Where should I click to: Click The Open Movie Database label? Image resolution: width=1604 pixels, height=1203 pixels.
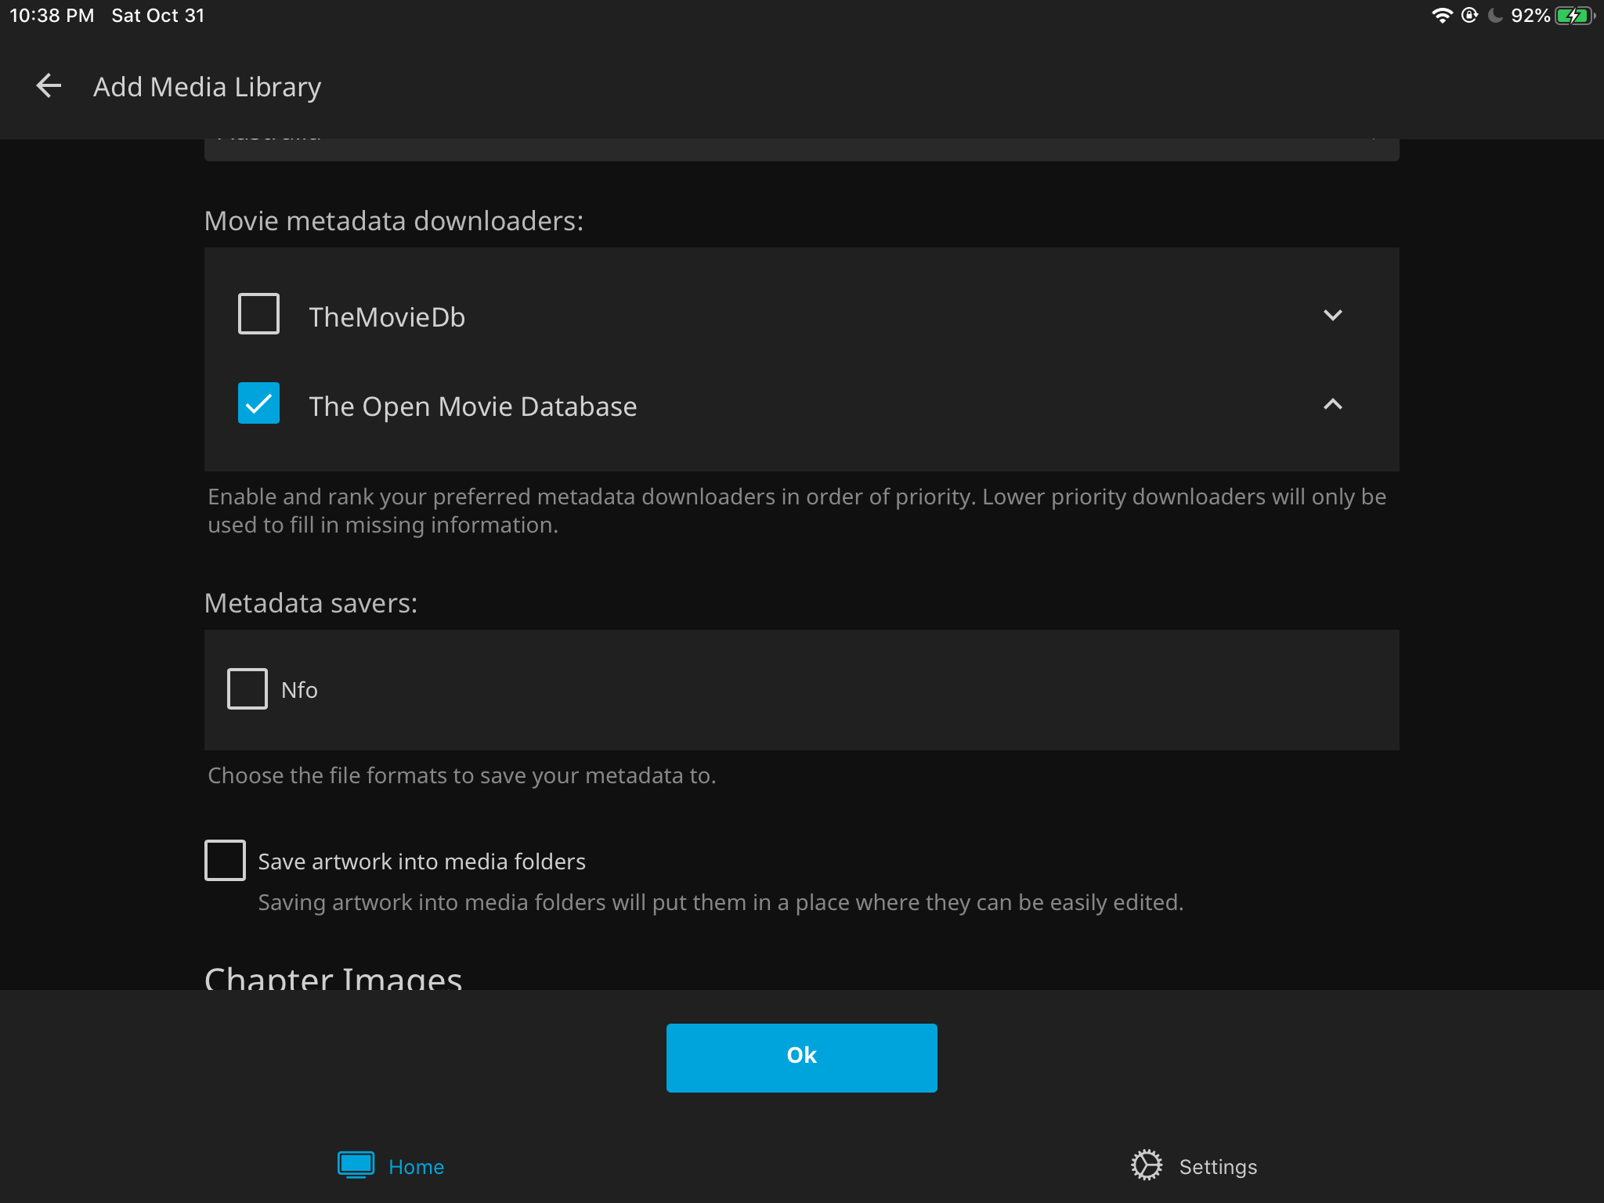(x=473, y=406)
